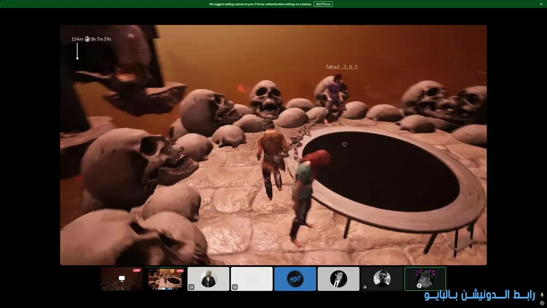Click the Add Phone button in banner
Screen dimensions: 547x308
(x=323, y=4)
